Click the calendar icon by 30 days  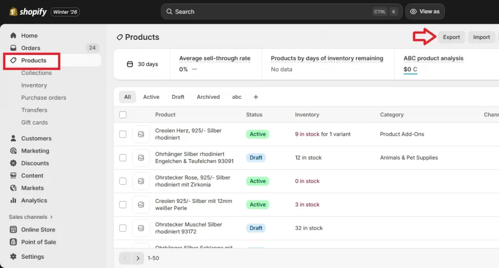pos(130,64)
